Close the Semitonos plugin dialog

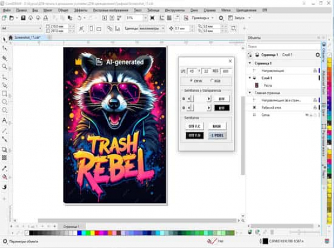tap(230, 61)
